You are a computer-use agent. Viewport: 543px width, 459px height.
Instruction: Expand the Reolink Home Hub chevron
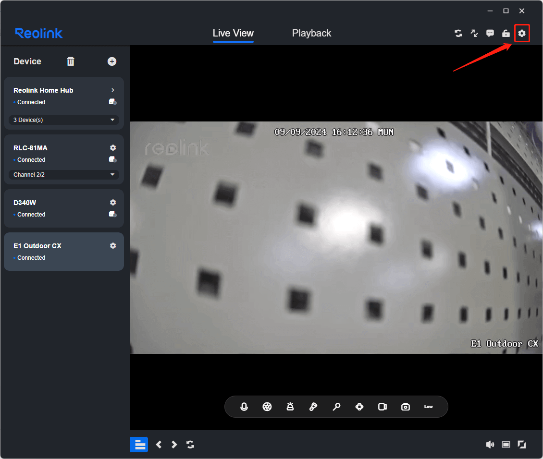pyautogui.click(x=113, y=90)
